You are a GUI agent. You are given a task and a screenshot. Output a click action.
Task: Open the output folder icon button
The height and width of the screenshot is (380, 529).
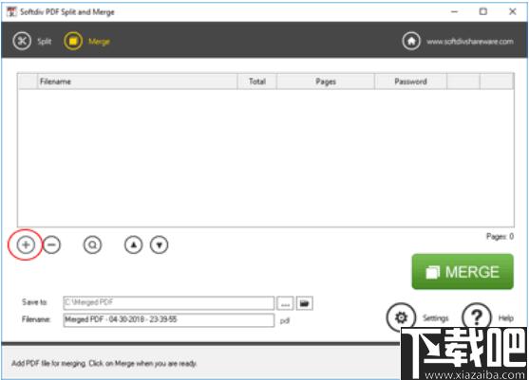tap(304, 303)
